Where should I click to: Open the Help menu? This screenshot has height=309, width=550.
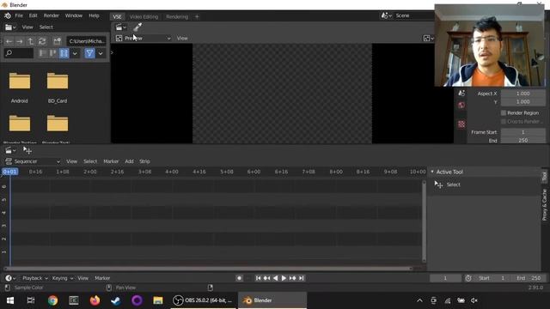pos(94,15)
